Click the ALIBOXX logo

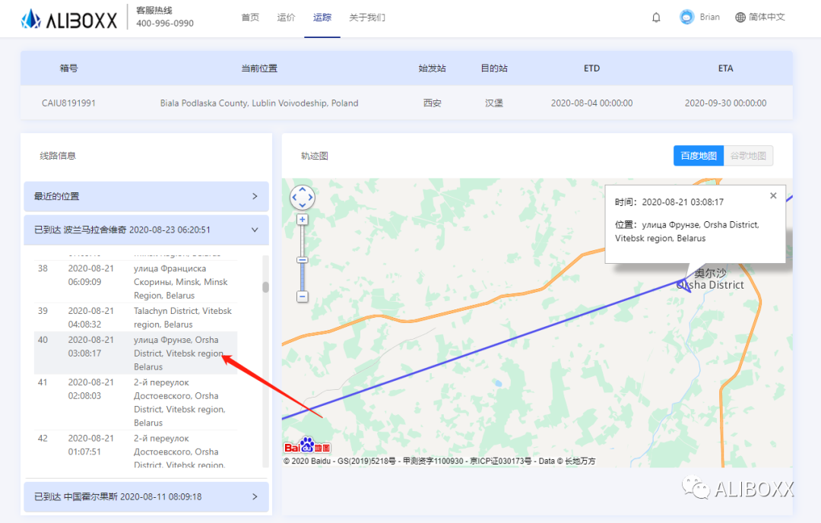(68, 19)
